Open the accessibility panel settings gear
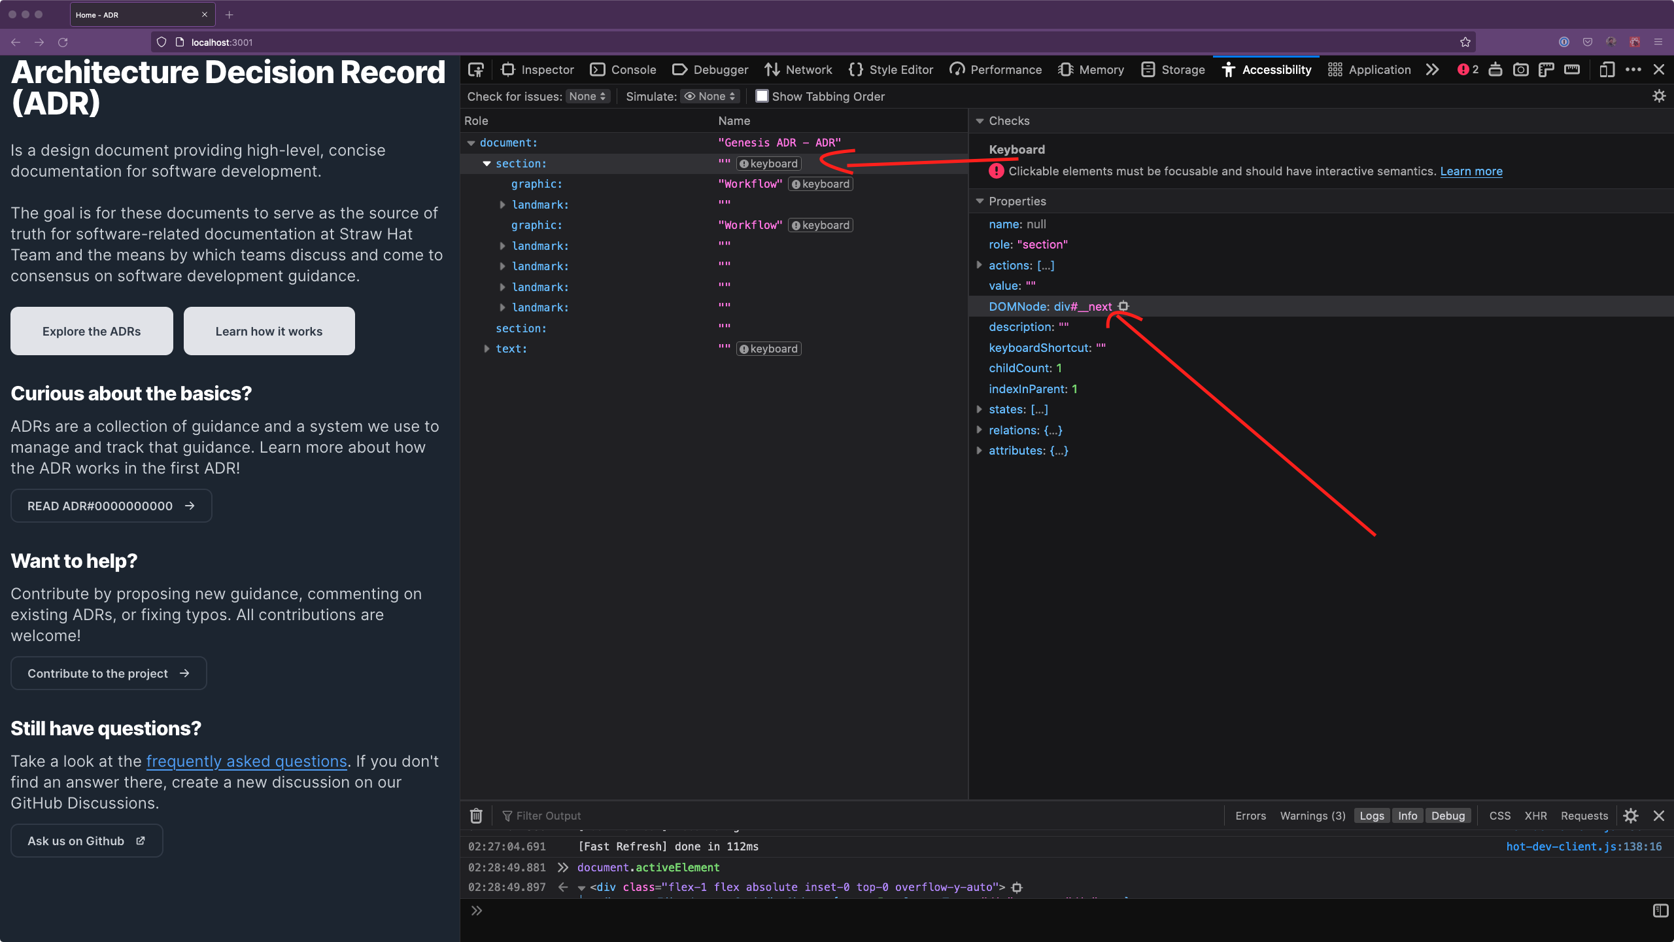Screen dimensions: 1674x942 coord(1658,96)
